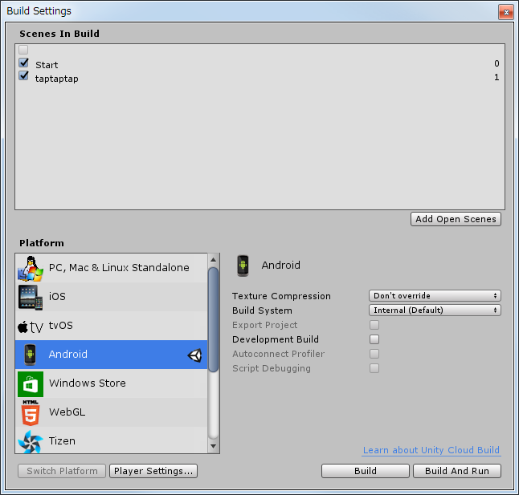The height and width of the screenshot is (495, 519).
Task: Click the platform list scrollbar thumb
Action: point(214,319)
